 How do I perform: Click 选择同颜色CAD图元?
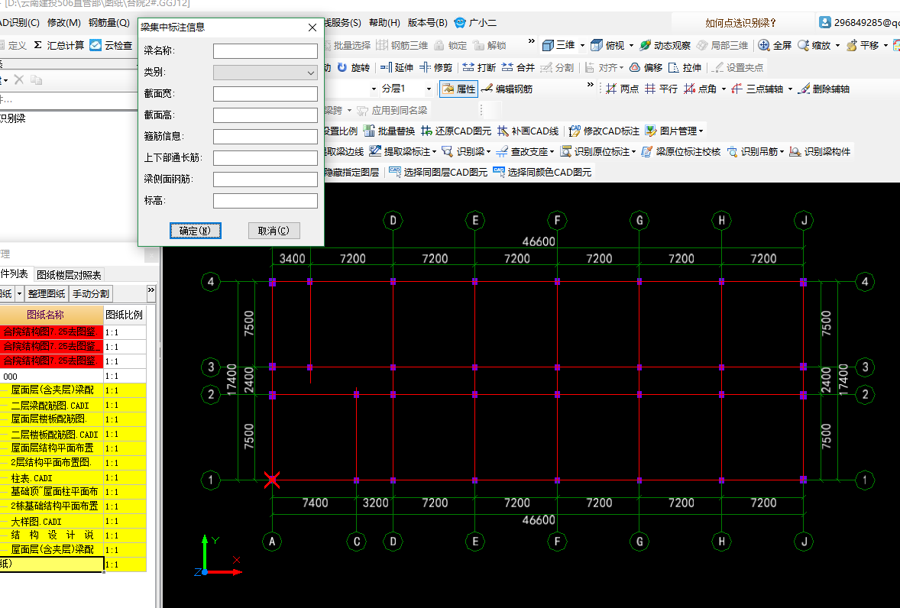point(542,172)
